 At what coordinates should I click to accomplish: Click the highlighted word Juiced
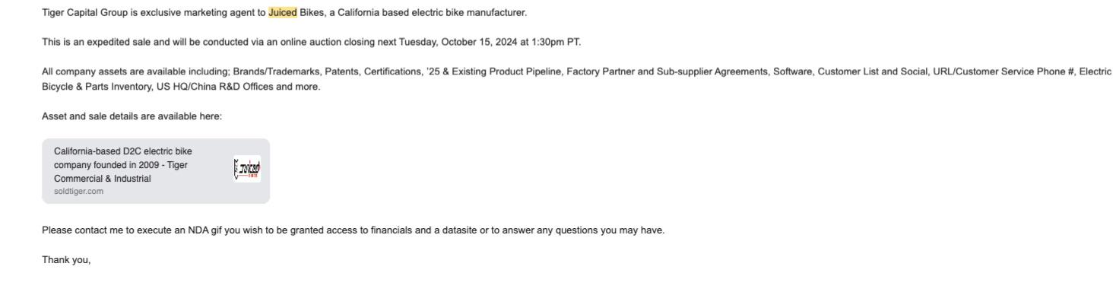click(283, 13)
